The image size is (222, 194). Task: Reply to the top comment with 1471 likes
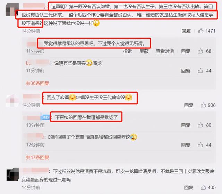186,31
